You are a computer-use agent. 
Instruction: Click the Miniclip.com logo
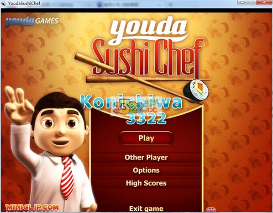coord(32,208)
